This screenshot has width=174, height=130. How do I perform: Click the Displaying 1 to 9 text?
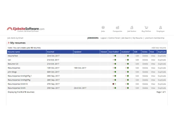pos(21,92)
